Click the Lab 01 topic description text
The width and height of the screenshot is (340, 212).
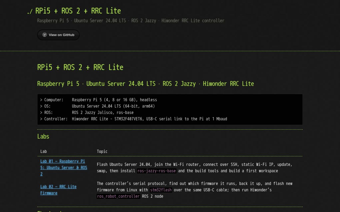coord(195,168)
